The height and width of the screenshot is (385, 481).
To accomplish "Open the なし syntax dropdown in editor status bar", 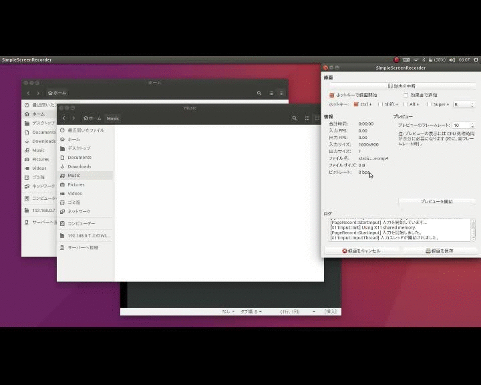I will [x=228, y=311].
